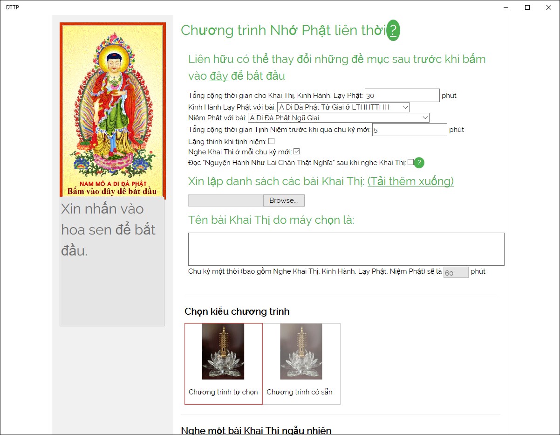Expand the Niệm Phật với bài dropdown
Image resolution: width=560 pixels, height=435 pixels.
338,118
